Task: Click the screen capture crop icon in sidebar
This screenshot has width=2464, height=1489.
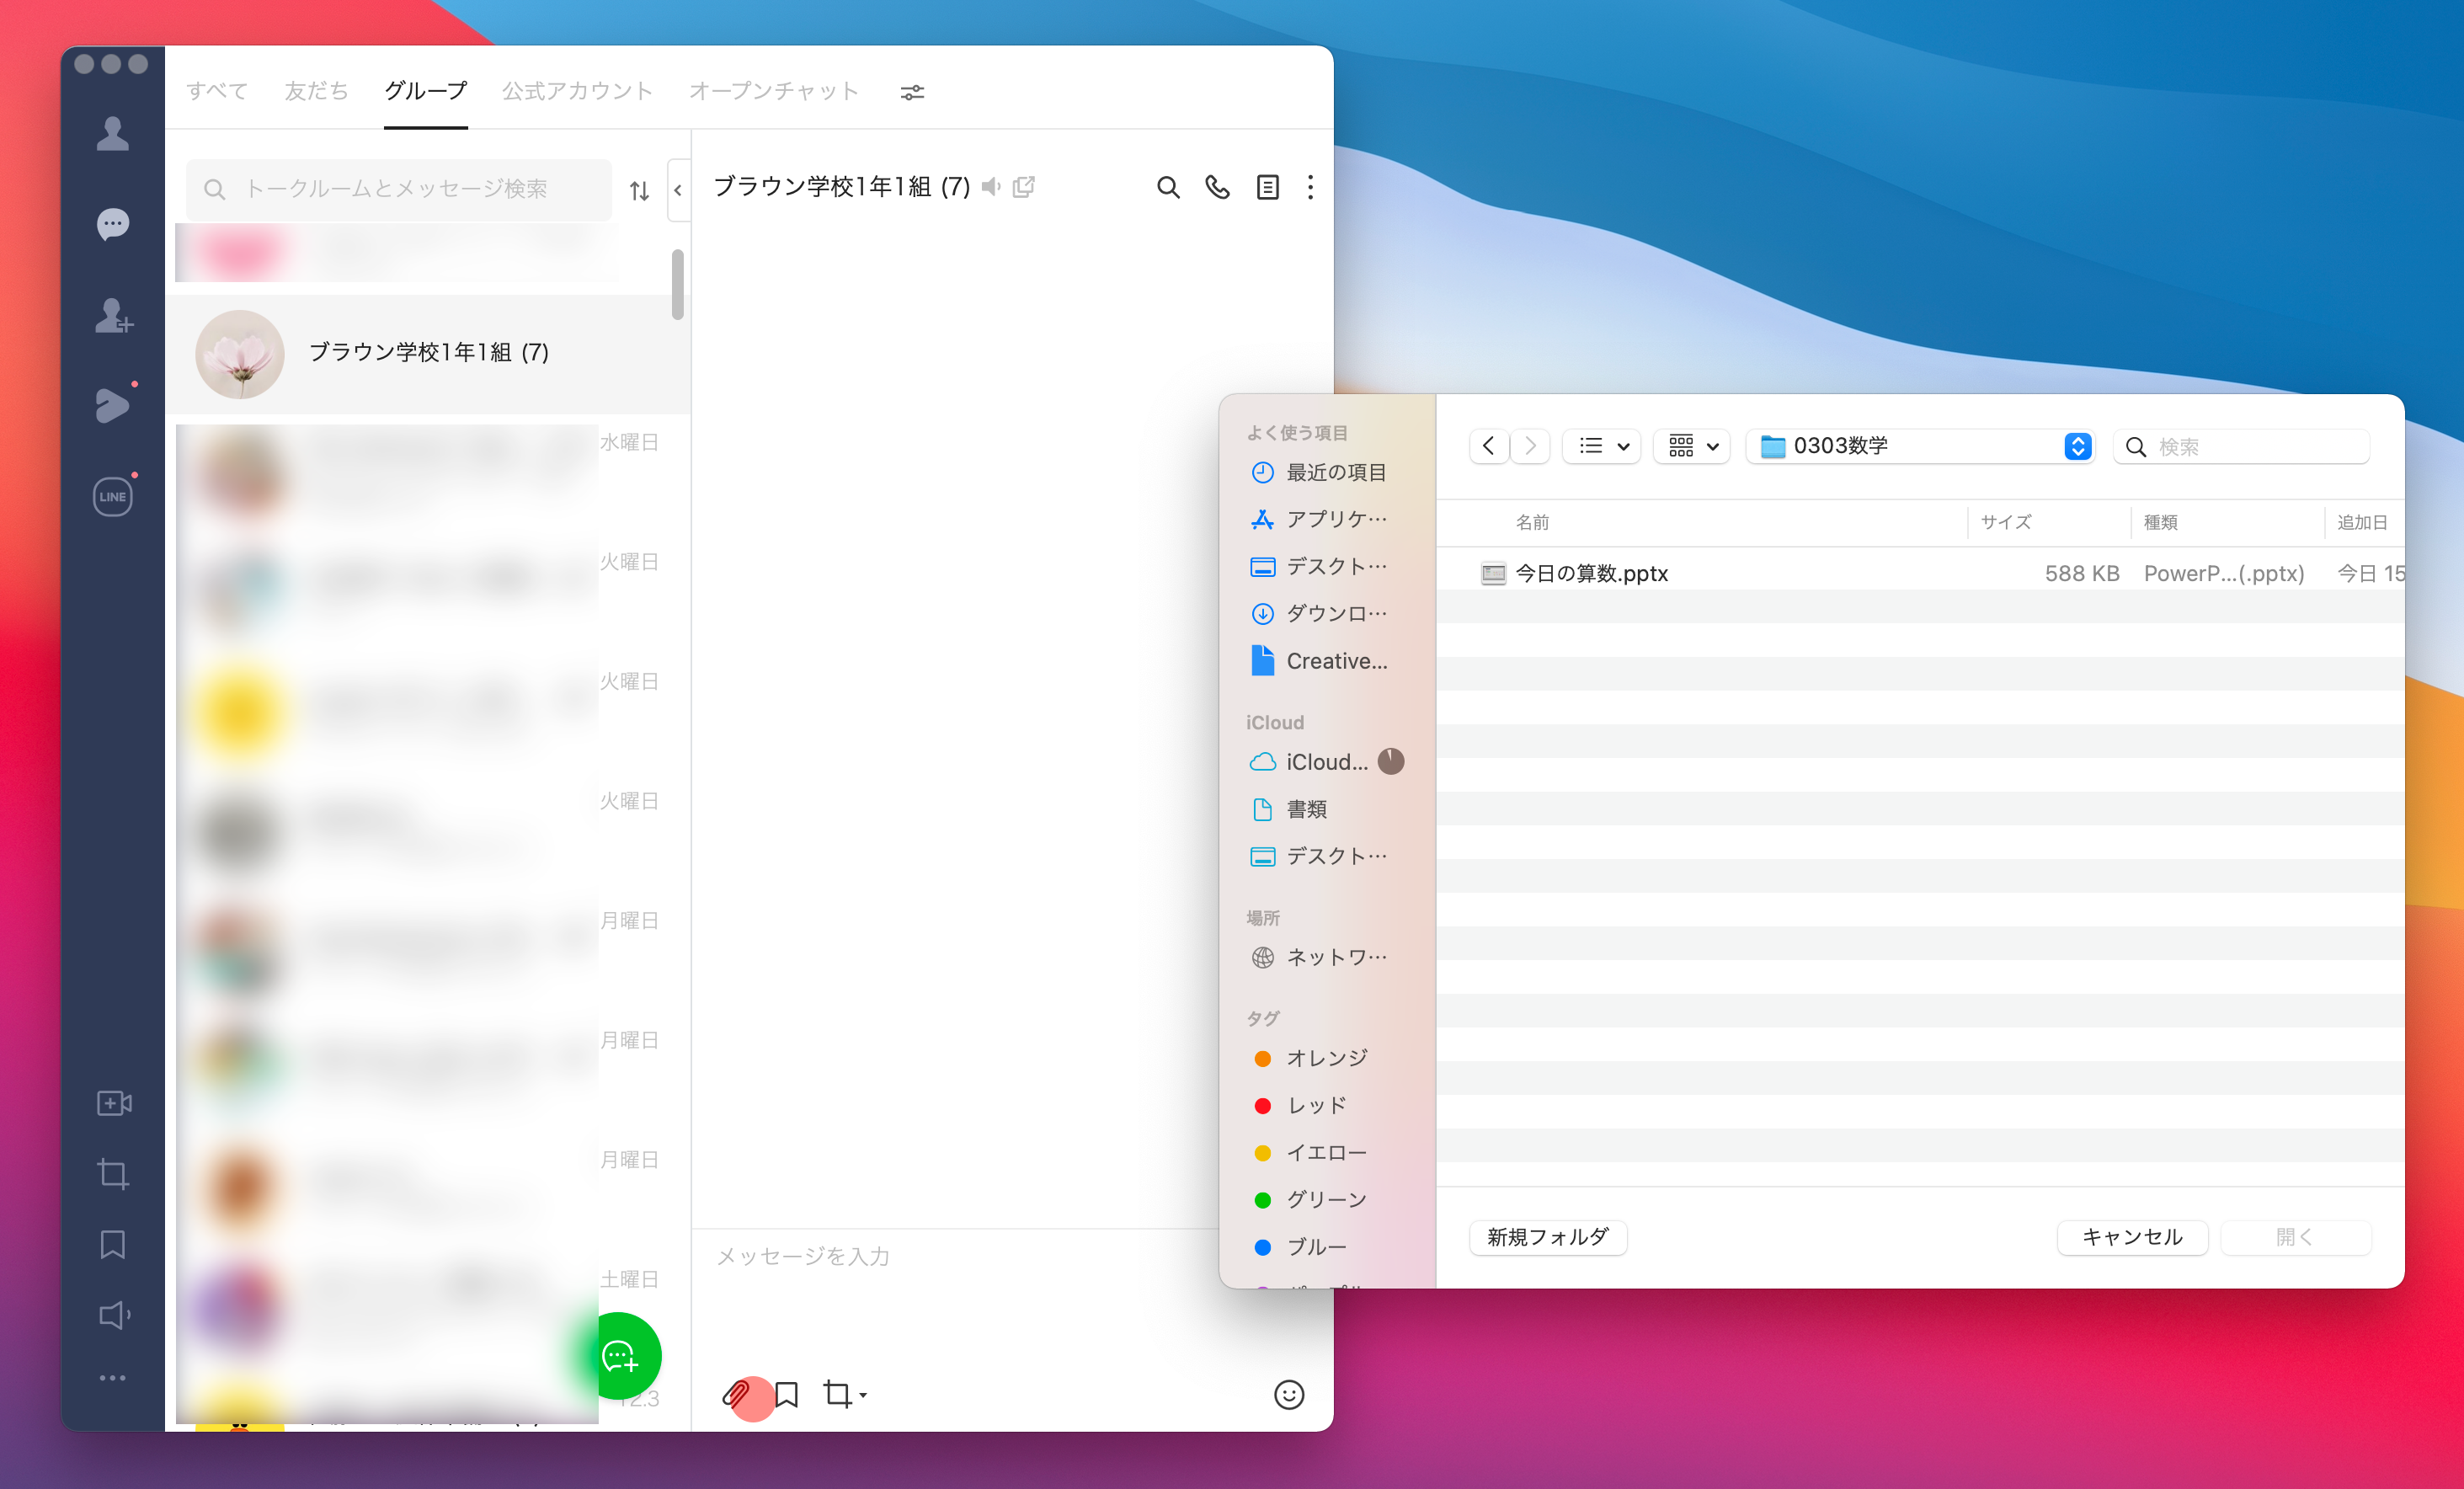Action: (113, 1174)
